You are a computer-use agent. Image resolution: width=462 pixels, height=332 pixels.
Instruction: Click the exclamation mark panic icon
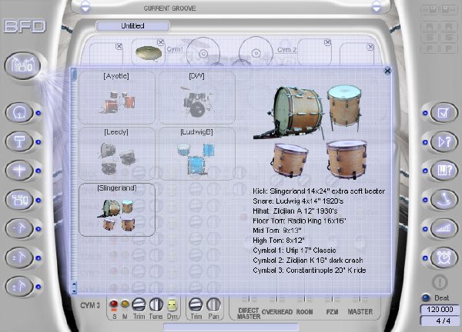pos(440,282)
